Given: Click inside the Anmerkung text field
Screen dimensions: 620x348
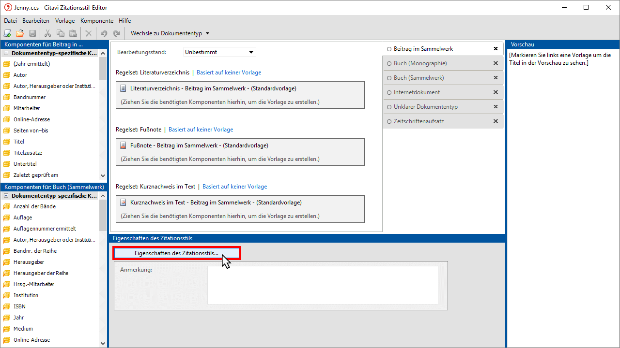Looking at the screenshot, I should click(323, 285).
